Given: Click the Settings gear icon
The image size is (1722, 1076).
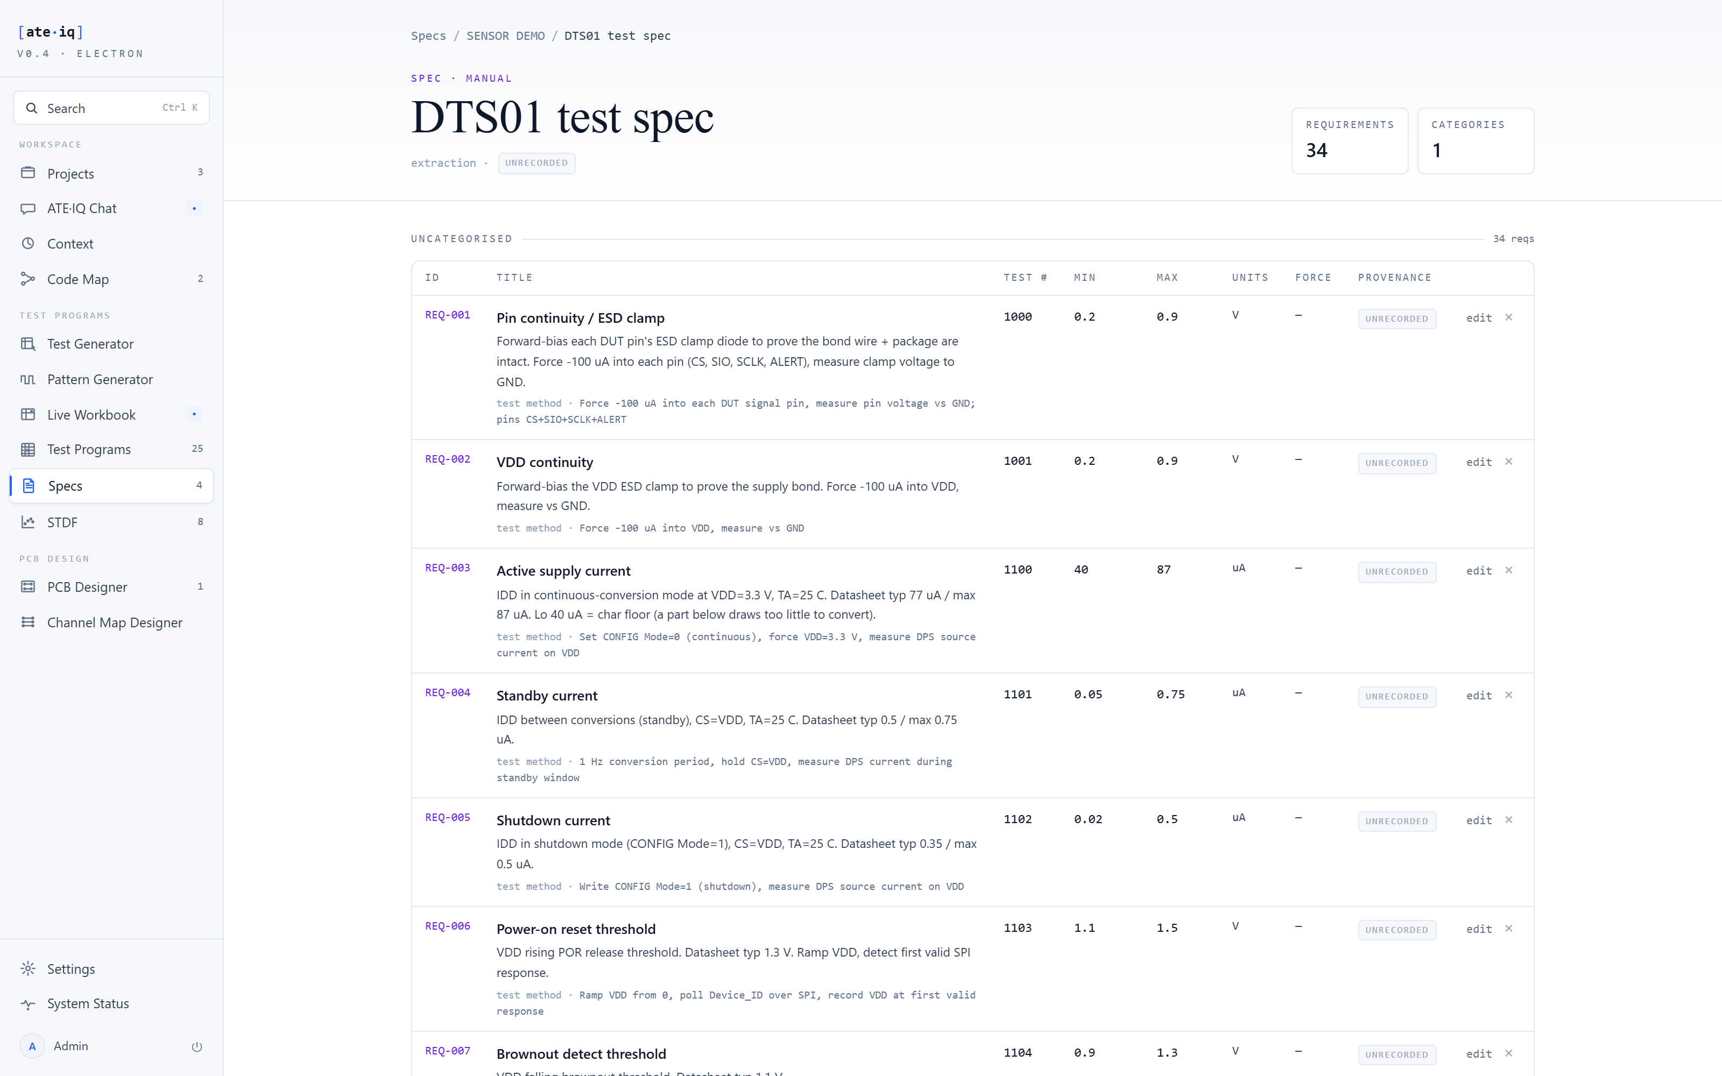Looking at the screenshot, I should tap(28, 968).
